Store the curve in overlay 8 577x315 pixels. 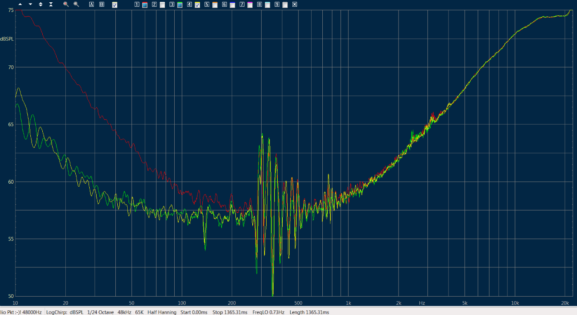tap(260, 5)
